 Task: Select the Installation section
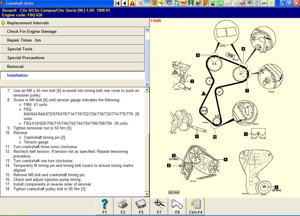tap(72, 76)
